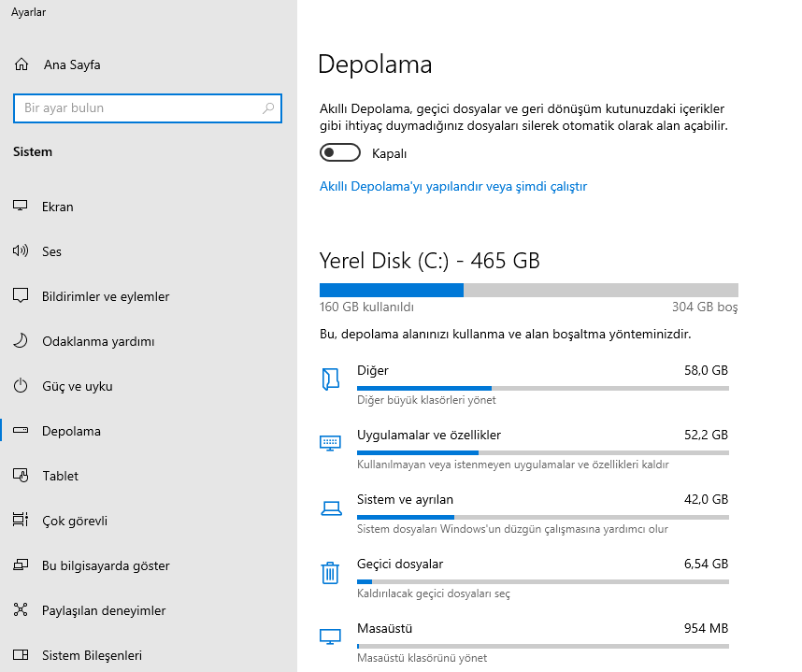This screenshot has width=802, height=672.
Task: Click the Ekran monitor icon
Action: (21, 207)
